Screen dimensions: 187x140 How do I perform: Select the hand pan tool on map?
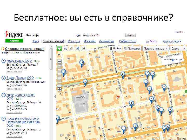coord(59,48)
